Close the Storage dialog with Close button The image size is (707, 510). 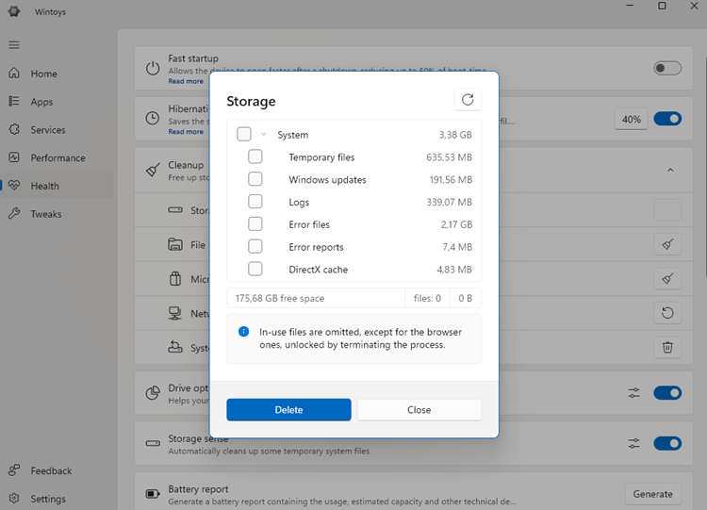pyautogui.click(x=419, y=410)
